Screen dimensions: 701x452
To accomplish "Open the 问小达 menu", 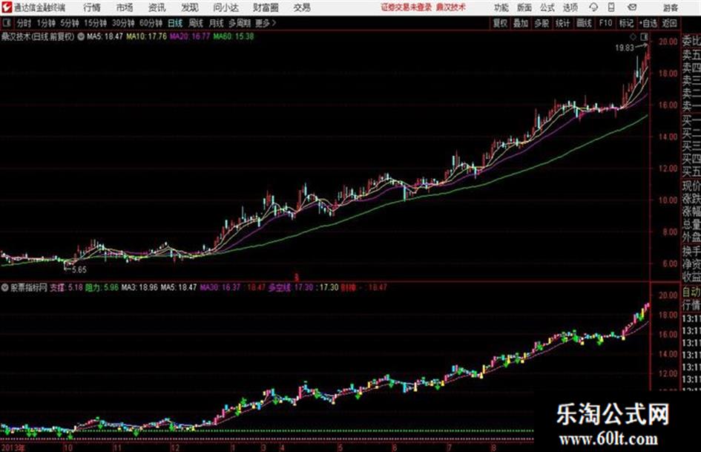I will pyautogui.click(x=226, y=7).
